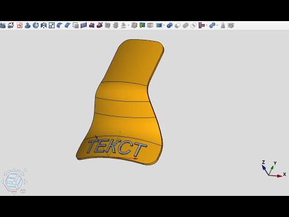Pick the curved blue surface tool
289x217 pixels.
point(60,25)
